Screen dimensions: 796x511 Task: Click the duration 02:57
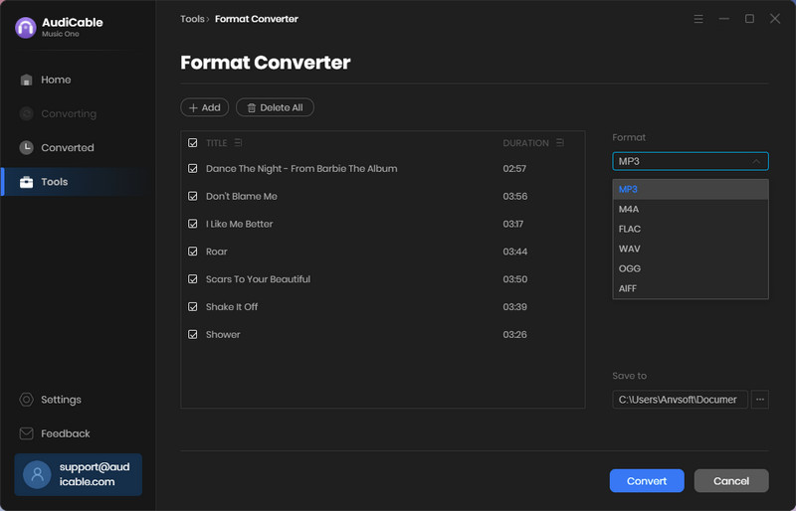point(514,168)
